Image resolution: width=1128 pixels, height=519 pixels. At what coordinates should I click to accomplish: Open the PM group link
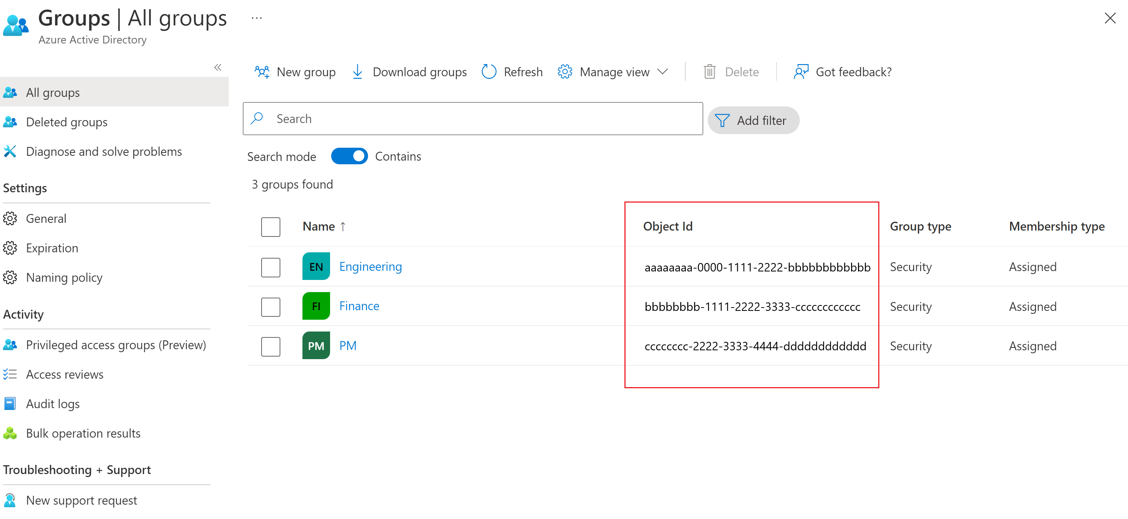tap(348, 346)
